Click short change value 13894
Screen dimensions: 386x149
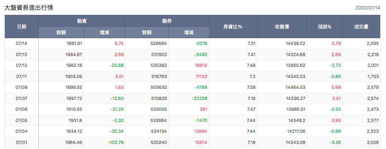coord(201,131)
